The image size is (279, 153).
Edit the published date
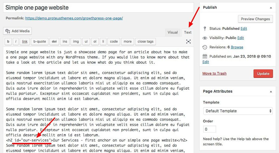pyautogui.click(x=205, y=62)
